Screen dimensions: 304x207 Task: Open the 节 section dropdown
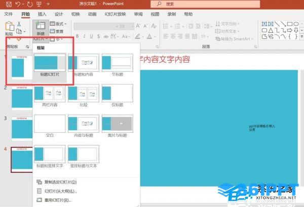tap(56, 39)
